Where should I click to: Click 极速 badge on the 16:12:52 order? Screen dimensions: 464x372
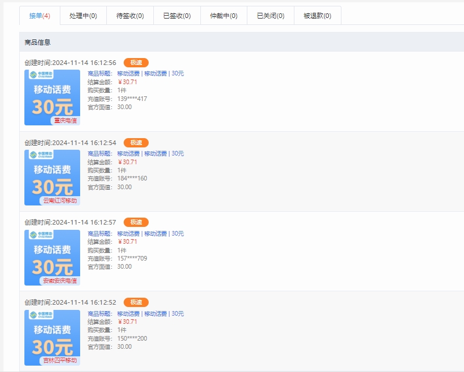click(136, 302)
